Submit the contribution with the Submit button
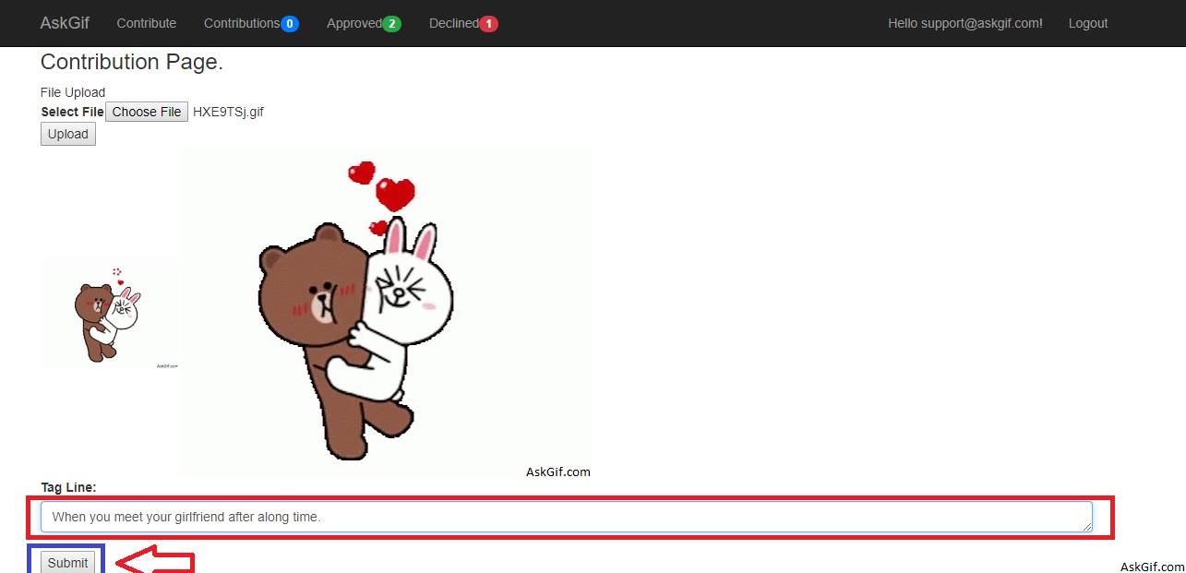Screen dimensions: 1186x573 67,562
